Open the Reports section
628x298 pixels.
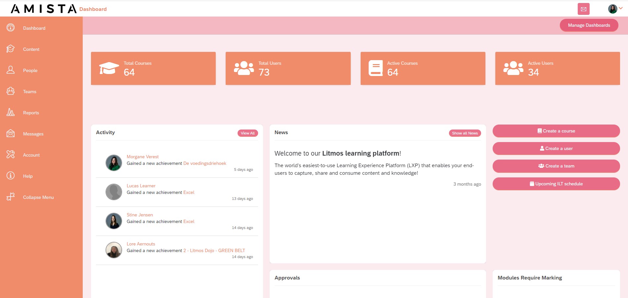click(31, 113)
